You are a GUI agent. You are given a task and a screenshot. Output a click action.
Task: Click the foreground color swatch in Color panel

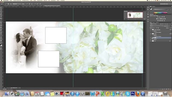coord(150,8)
